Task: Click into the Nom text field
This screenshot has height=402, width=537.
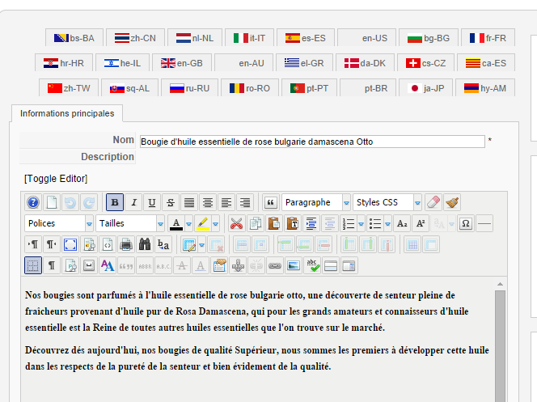Action: pos(312,142)
